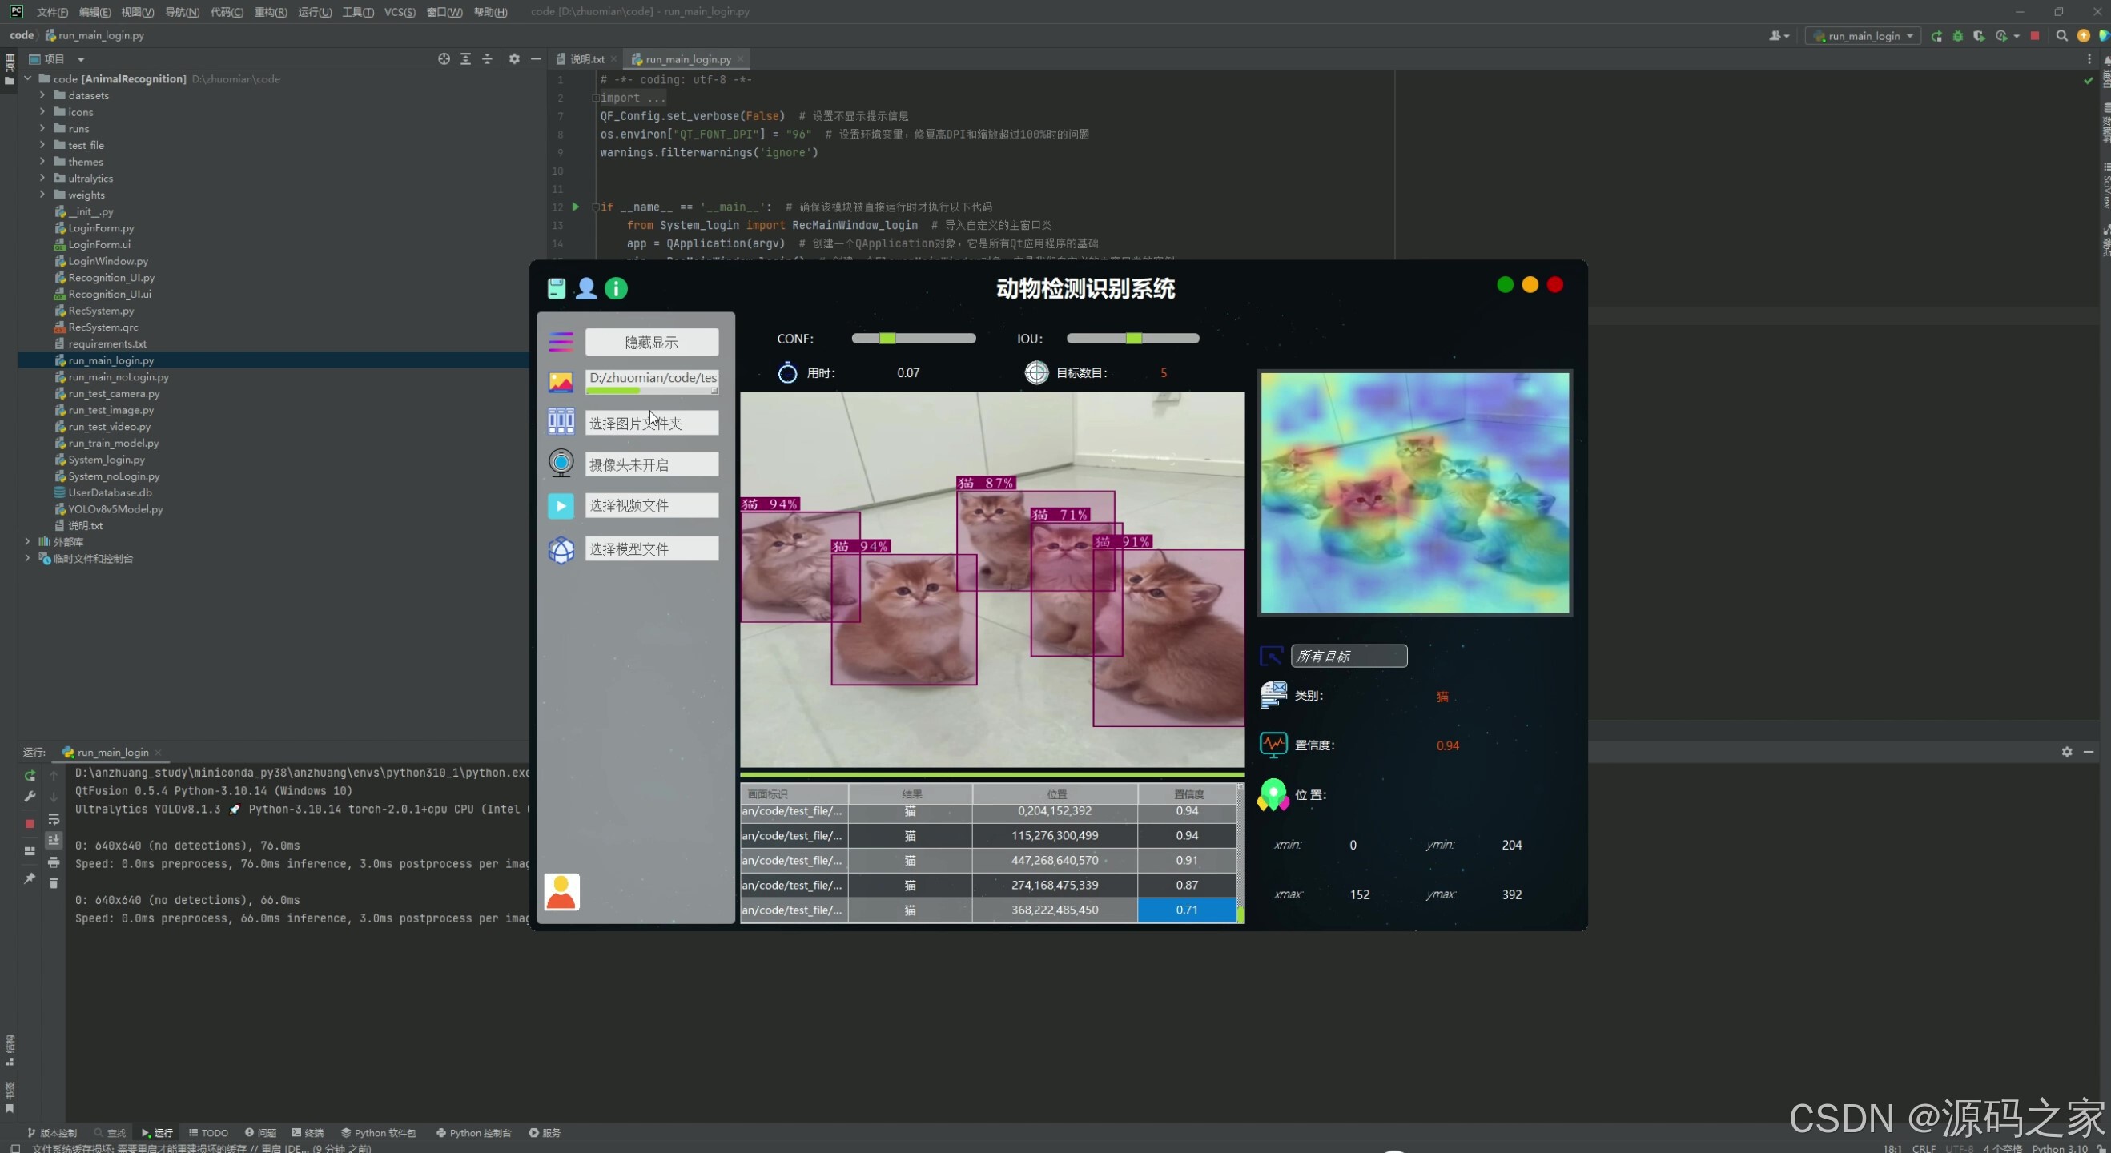Screen dimensions: 2111x1153
Task: Open the 所有目标 target dropdown
Action: [x=1349, y=656]
